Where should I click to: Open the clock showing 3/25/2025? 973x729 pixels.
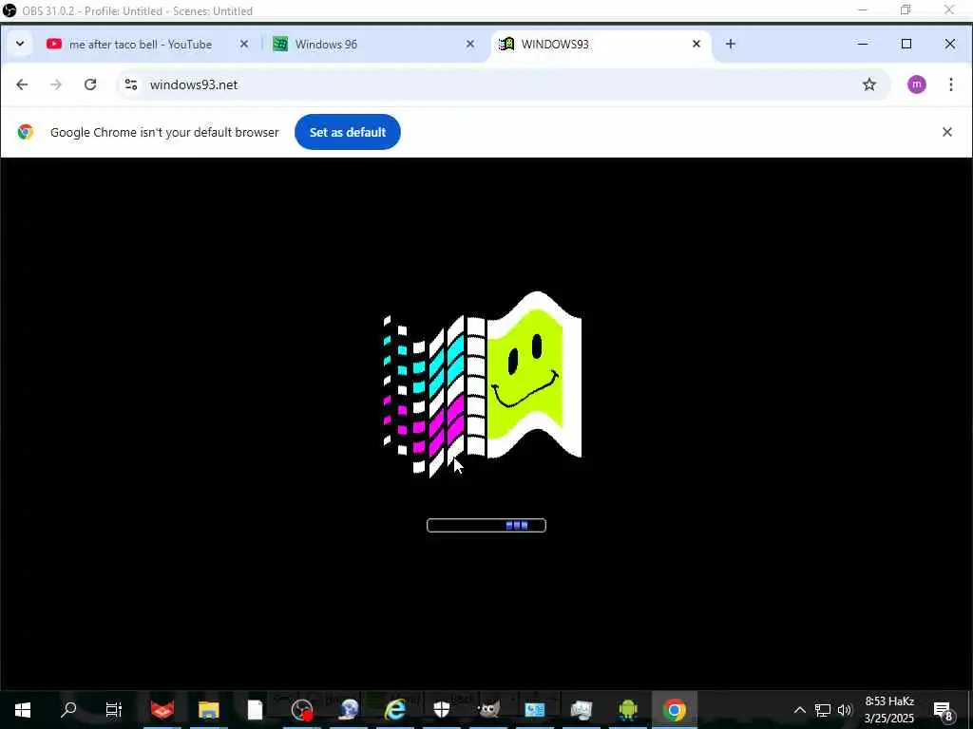point(889,710)
